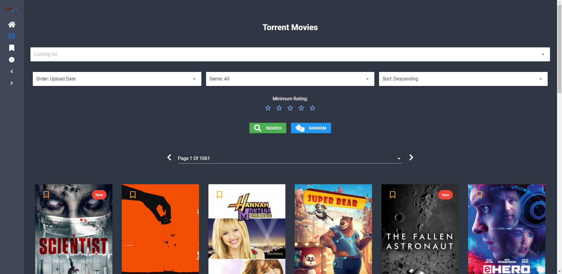The width and height of the screenshot is (562, 274).
Task: Open the Sort: Descending dropdown
Action: click(463, 79)
